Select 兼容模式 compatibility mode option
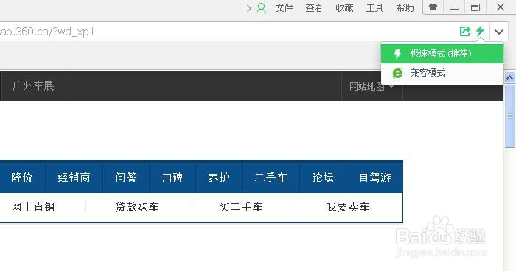 [x=442, y=73]
